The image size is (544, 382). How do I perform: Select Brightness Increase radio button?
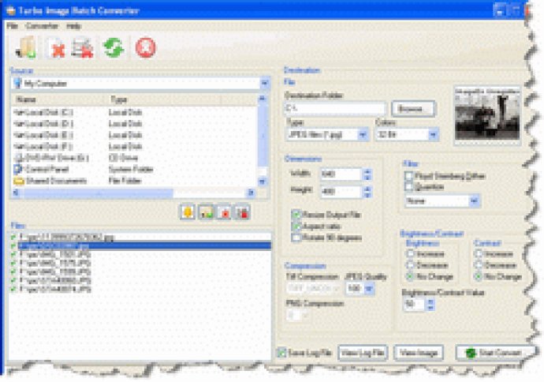[x=411, y=254]
